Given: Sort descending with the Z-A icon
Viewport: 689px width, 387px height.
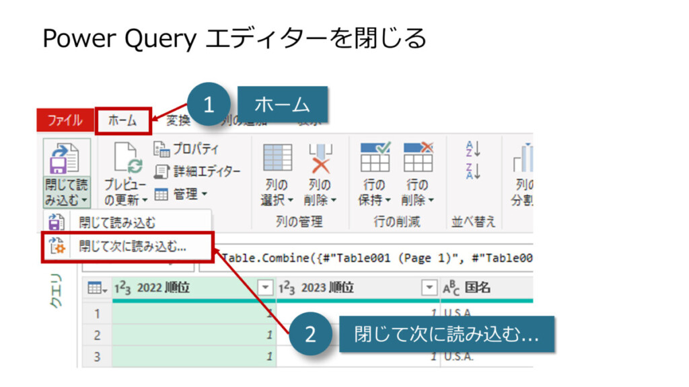Looking at the screenshot, I should 473,171.
